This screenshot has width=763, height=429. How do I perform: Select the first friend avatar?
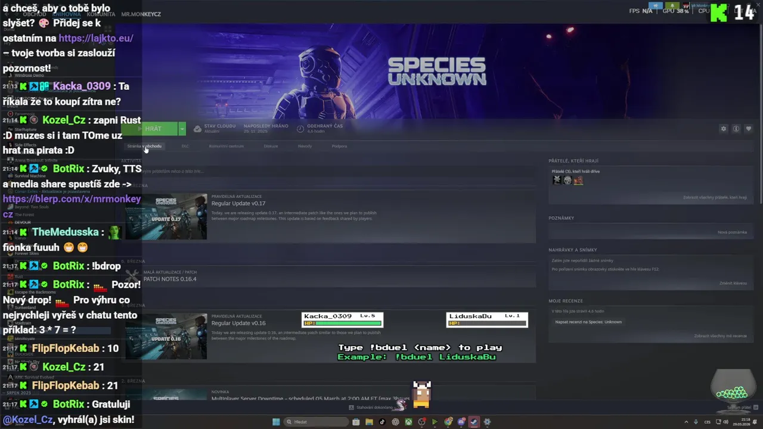[557, 180]
